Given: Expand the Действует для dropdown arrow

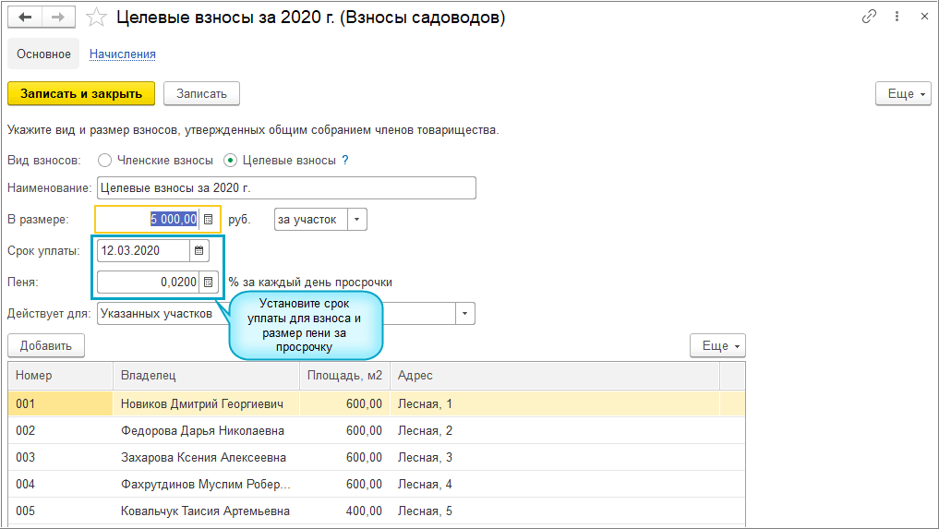Looking at the screenshot, I should (464, 313).
